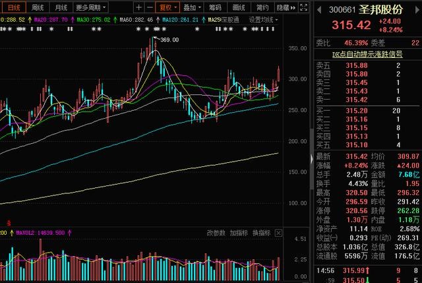Close the volume indicator panel
Screen dimensions: 422x283
278,233
